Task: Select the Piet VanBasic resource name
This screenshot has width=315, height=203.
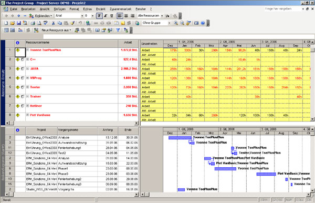Action: (40, 115)
